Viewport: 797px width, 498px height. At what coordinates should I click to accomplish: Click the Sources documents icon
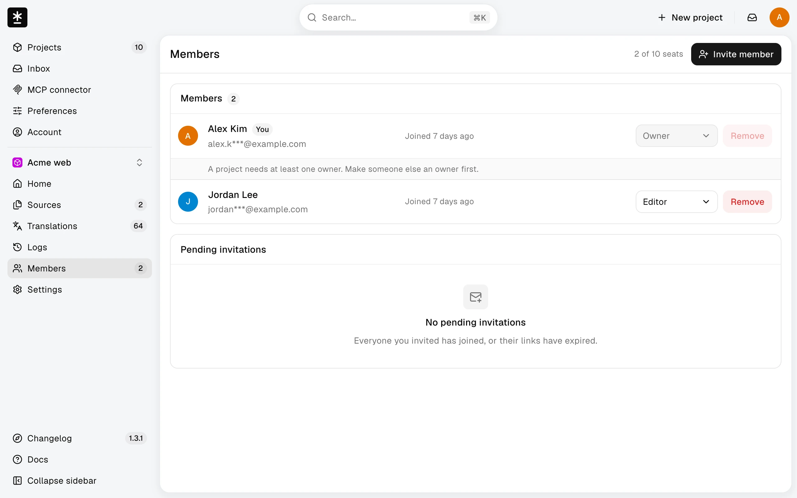point(17,205)
